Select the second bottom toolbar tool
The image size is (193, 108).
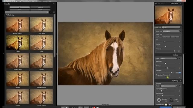[x=67, y=107]
